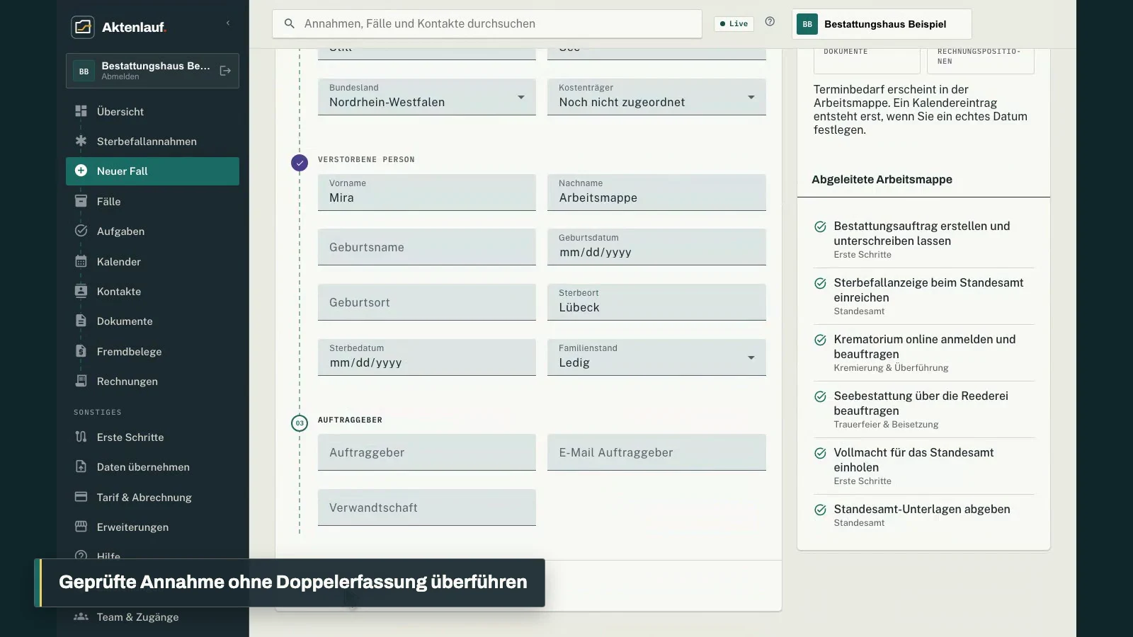
Task: Open Kalender in the sidebar
Action: [152, 261]
